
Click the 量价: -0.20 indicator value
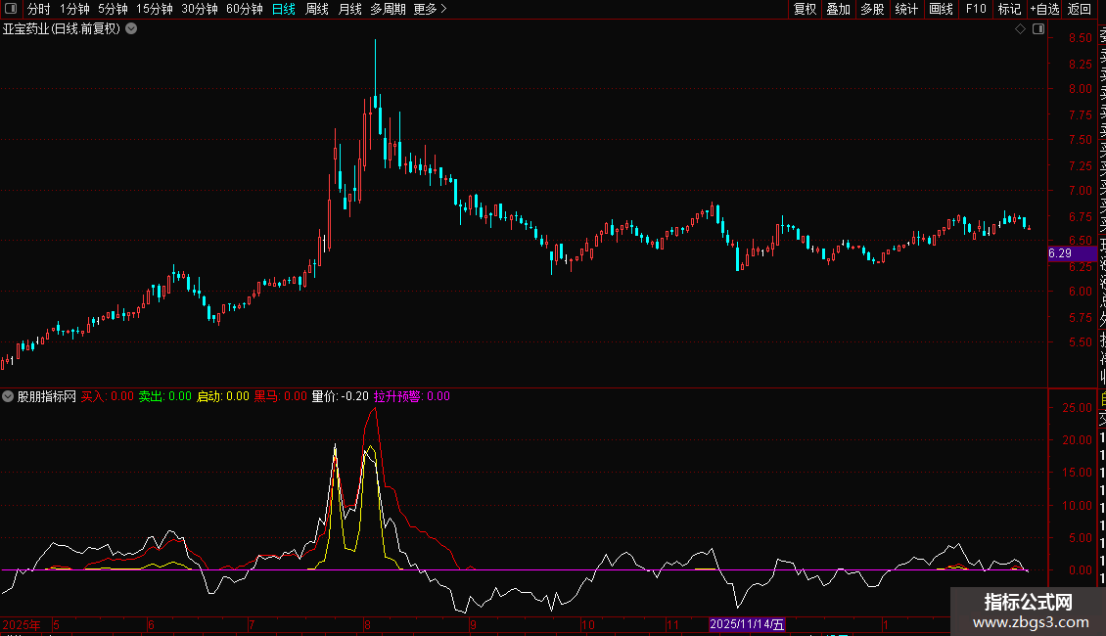pos(340,396)
